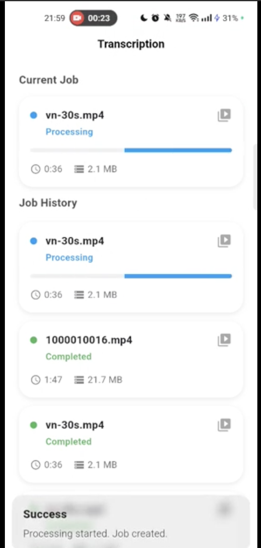Click the file size icon beside 21.7 MB
Viewport: 261px width, 548px height.
coord(79,380)
